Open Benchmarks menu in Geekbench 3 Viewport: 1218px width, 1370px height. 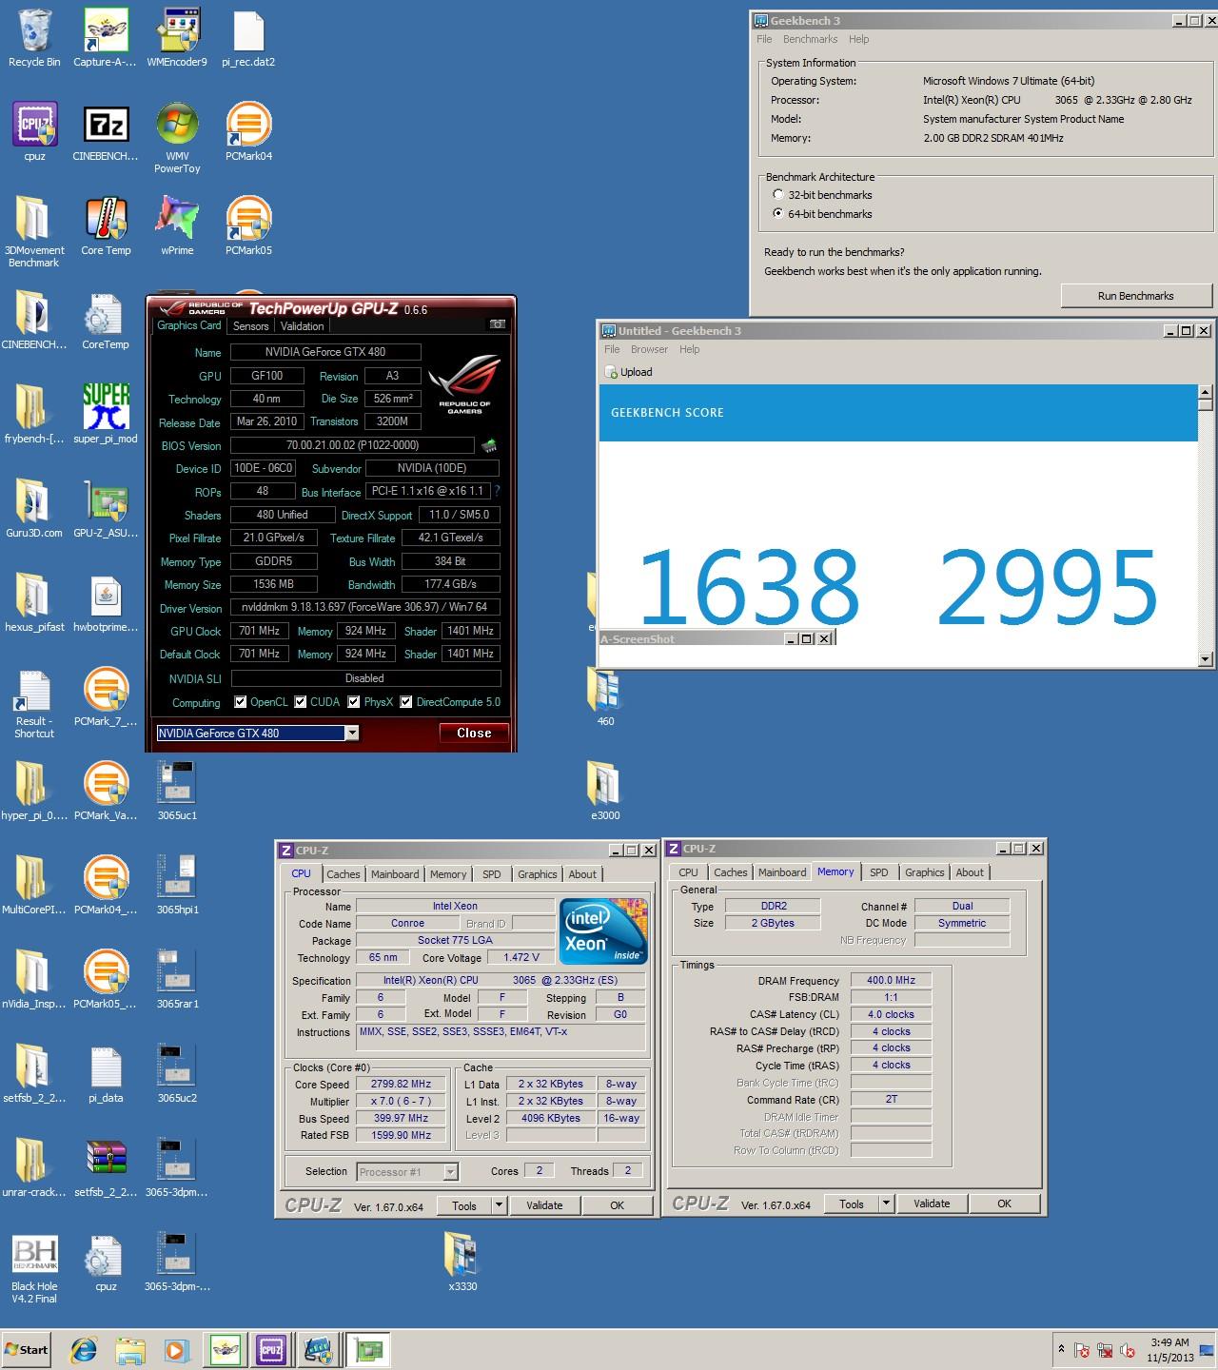(x=810, y=39)
